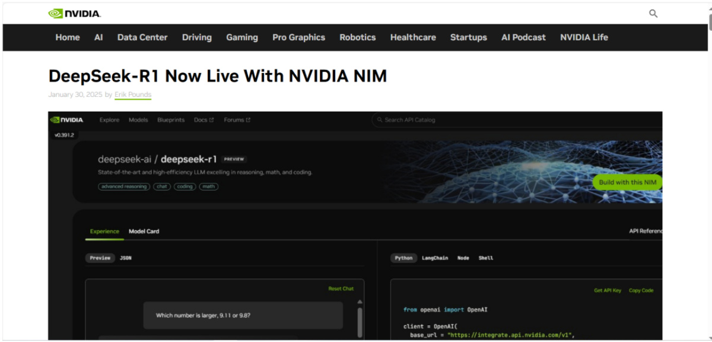The height and width of the screenshot is (342, 712).
Task: Select the math tag
Action: point(208,186)
